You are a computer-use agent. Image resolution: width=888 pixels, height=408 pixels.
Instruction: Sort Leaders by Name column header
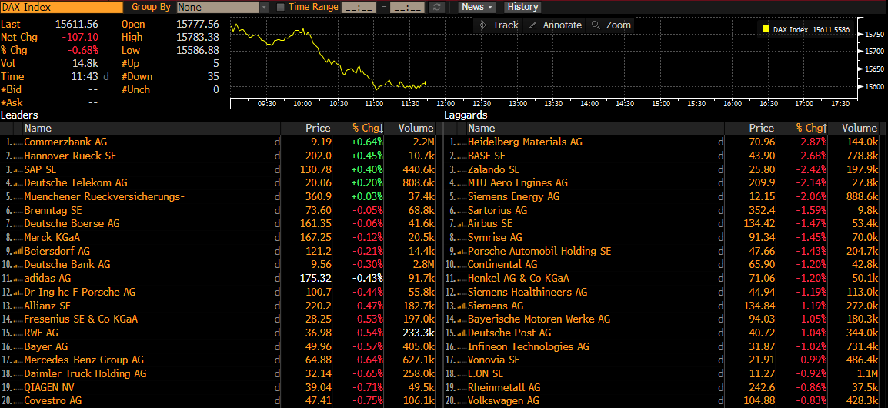152,129
